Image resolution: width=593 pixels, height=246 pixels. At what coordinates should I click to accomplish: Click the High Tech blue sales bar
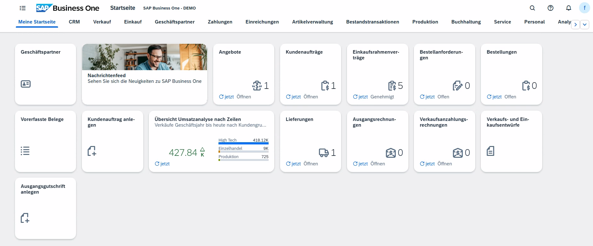coord(243,143)
